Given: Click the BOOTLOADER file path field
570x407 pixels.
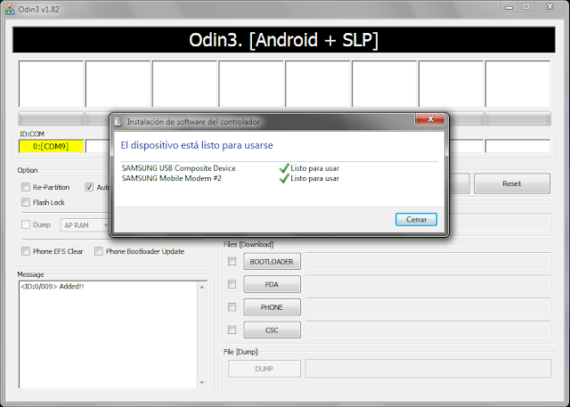Looking at the screenshot, I should tap(427, 261).
